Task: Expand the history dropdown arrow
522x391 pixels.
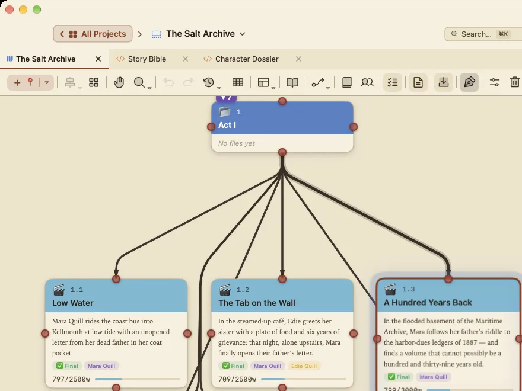Action: coord(219,88)
